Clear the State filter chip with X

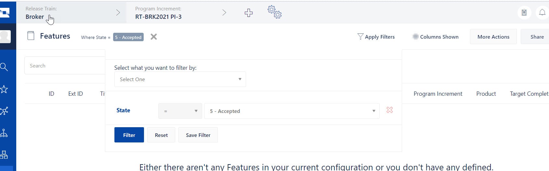coord(154,37)
